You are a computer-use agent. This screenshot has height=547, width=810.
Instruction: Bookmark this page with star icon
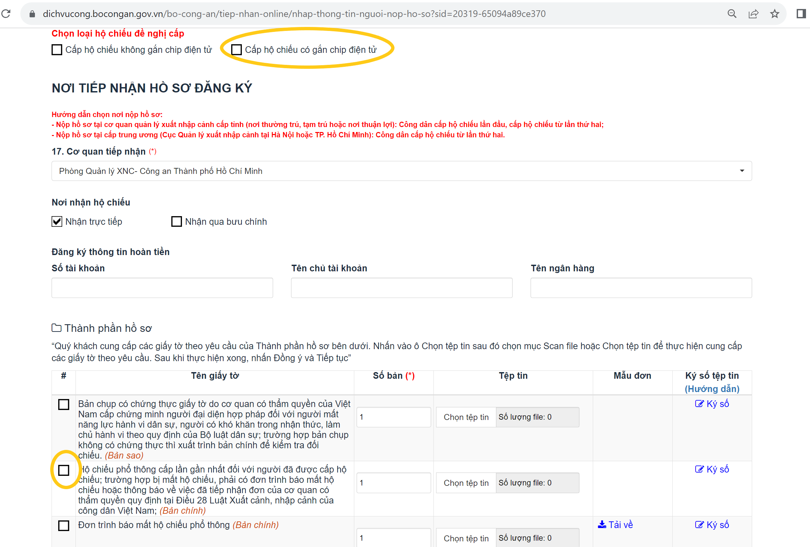coord(774,14)
